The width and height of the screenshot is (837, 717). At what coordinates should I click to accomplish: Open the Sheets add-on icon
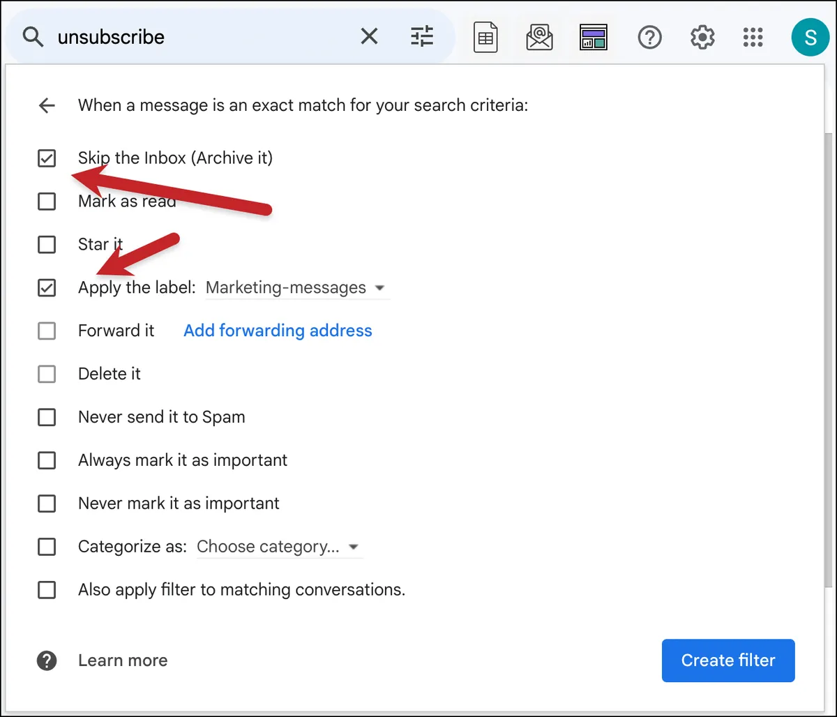click(485, 37)
